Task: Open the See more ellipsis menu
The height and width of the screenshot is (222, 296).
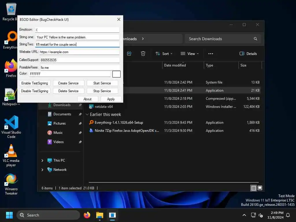Action: [210, 53]
